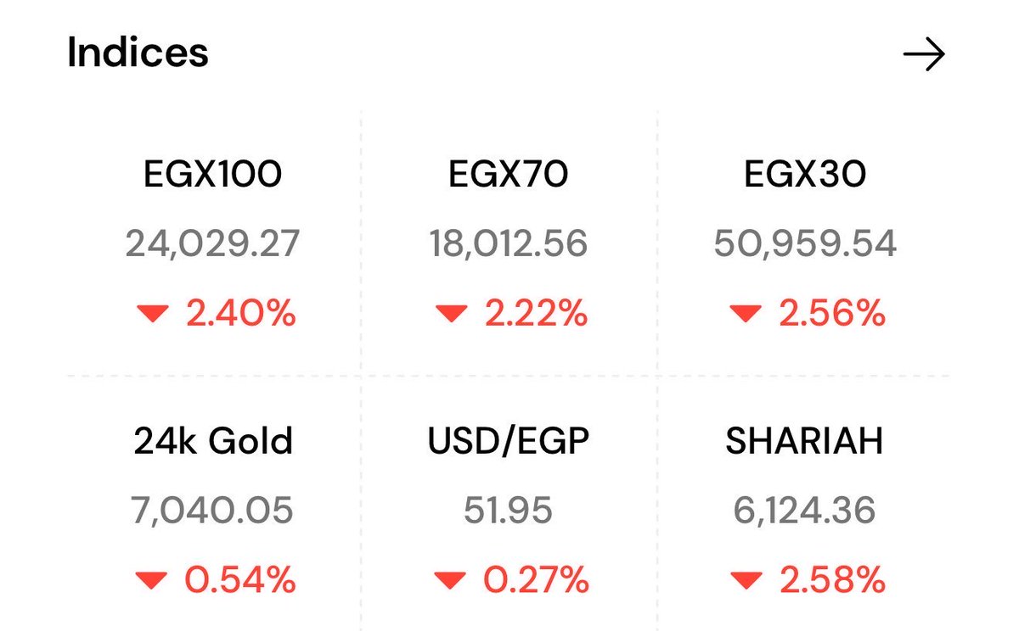Screen dimensions: 1019x631
Task: Click the red down triangle under 24k Gold
Action: click(x=153, y=581)
